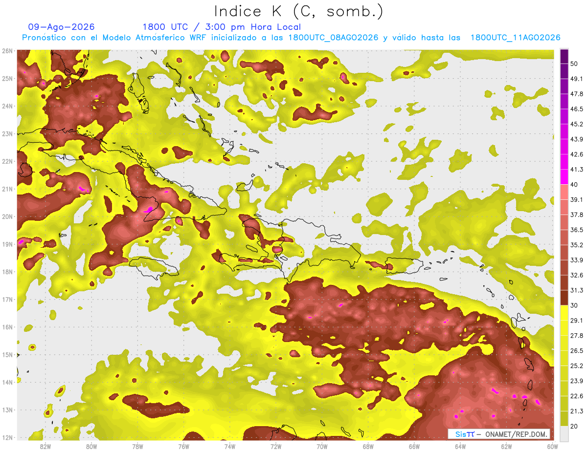This screenshot has height=453, width=587.
Task: Click the 60W longitude label
Action: coord(553,446)
